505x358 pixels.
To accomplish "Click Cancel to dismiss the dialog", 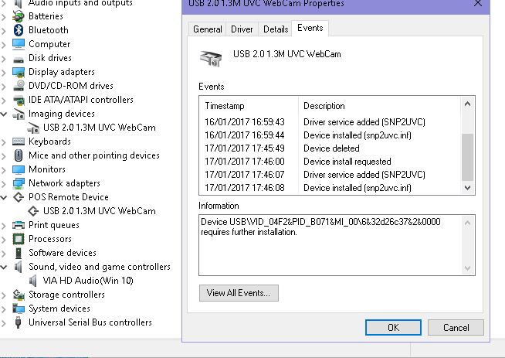I will click(456, 327).
